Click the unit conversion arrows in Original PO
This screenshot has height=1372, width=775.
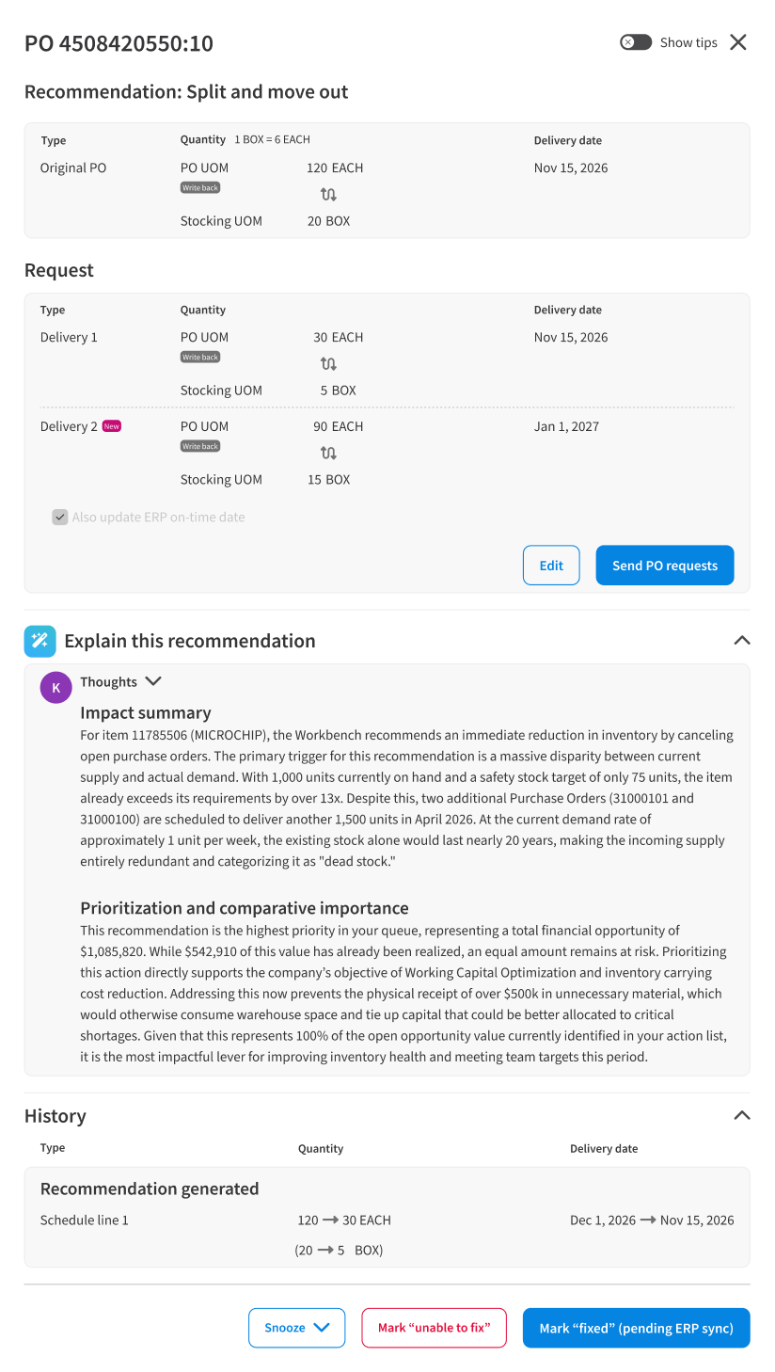click(x=328, y=195)
